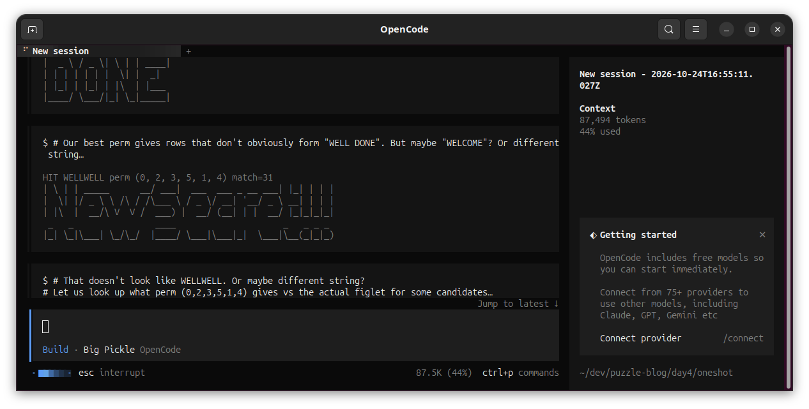Click the 87.5K (44%) usage indicator
The width and height of the screenshot is (809, 409).
444,373
